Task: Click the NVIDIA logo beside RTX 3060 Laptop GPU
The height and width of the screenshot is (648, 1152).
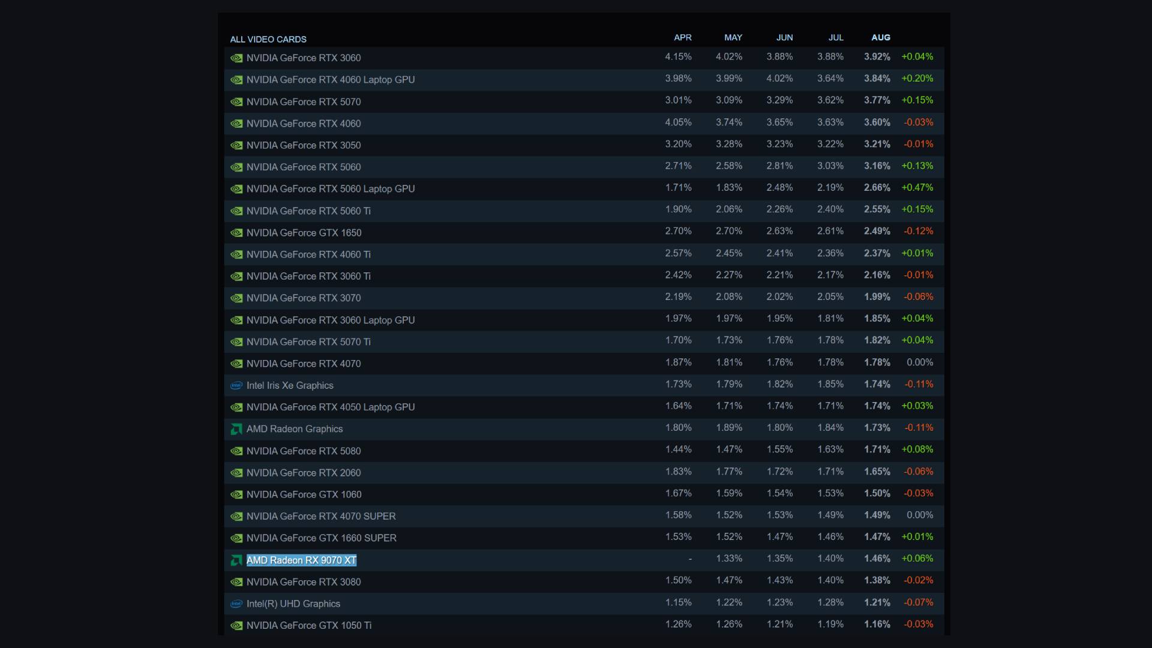Action: (x=236, y=320)
